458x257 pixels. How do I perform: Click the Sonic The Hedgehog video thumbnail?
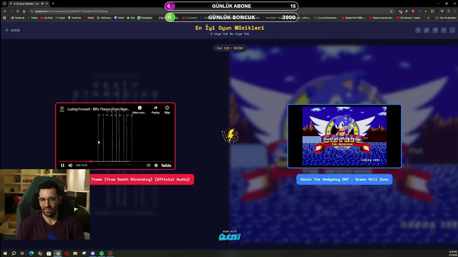pyautogui.click(x=344, y=136)
